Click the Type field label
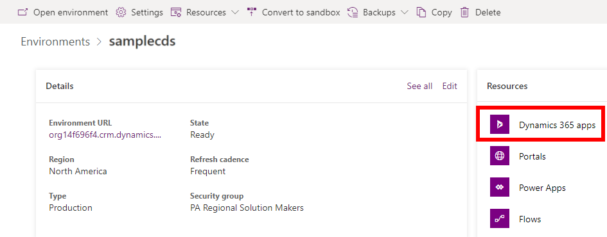This screenshot has height=237, width=607. (x=58, y=196)
